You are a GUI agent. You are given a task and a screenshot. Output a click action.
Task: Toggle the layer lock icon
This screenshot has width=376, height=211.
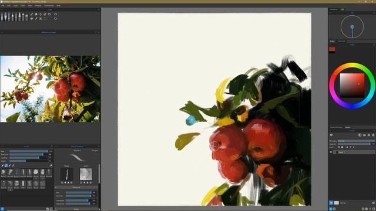coord(339,147)
